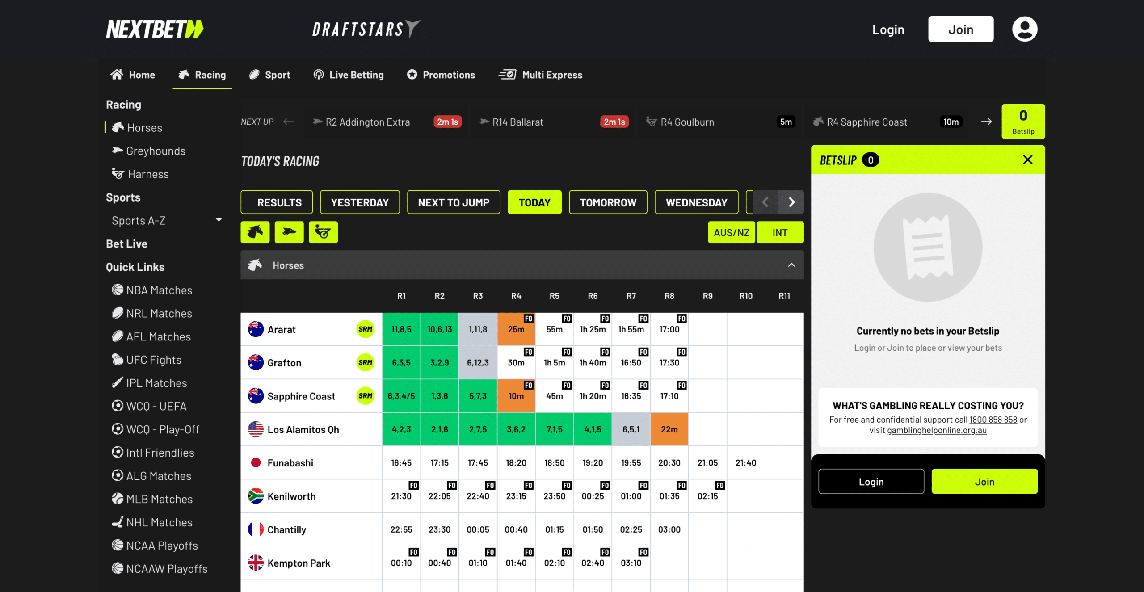This screenshot has width=1144, height=592.
Task: Close the Betslip panel
Action: pos(1027,160)
